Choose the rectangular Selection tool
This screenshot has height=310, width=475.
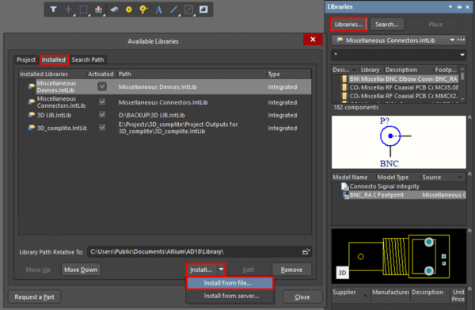(x=83, y=10)
